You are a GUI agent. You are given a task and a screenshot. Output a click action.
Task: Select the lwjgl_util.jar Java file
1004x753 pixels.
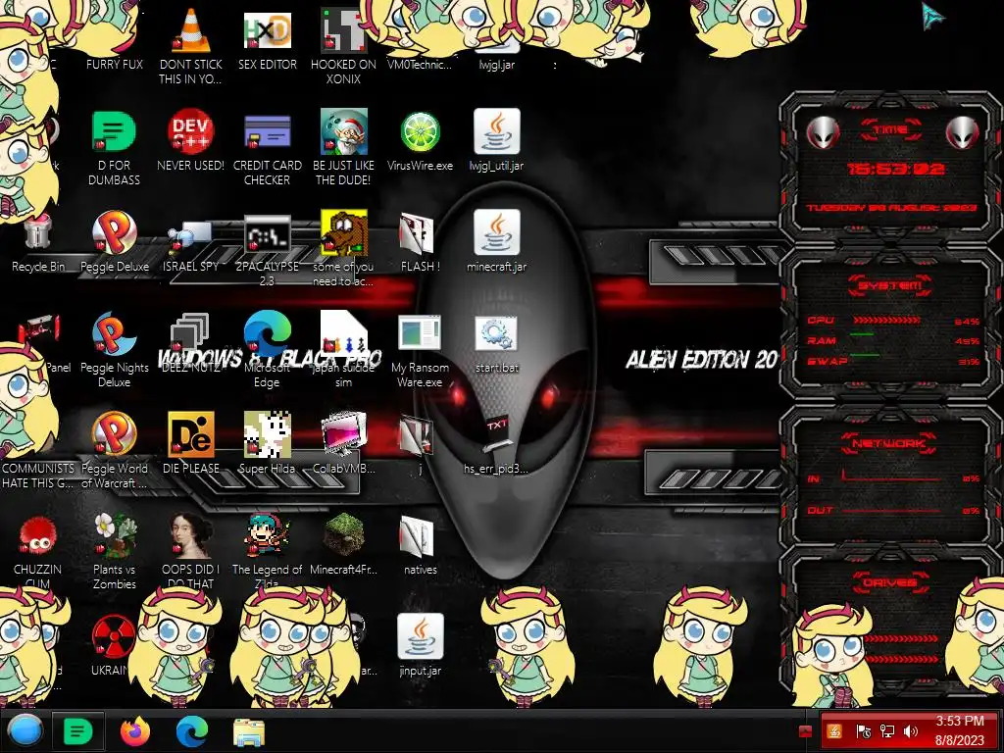click(496, 131)
